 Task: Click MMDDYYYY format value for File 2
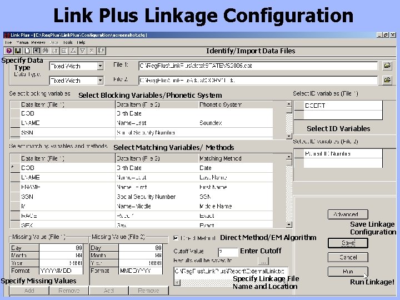point(141,271)
